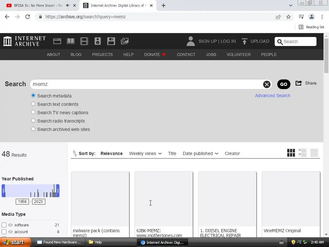Click the eye icon next to account
Image resolution: width=329 pixels, height=247 pixels.
point(10,232)
